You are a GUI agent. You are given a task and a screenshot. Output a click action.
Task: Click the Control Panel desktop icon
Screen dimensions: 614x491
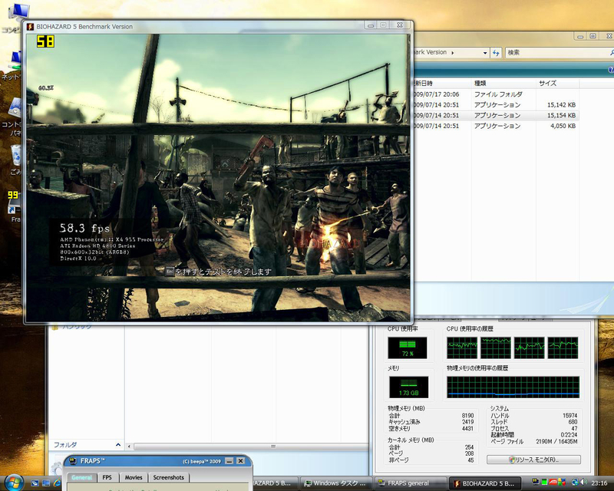(15, 107)
